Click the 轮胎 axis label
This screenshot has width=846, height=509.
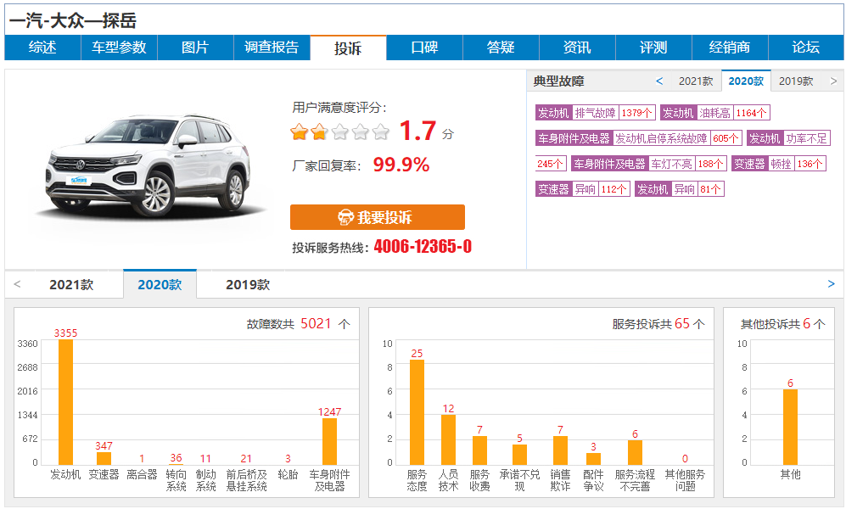288,474
